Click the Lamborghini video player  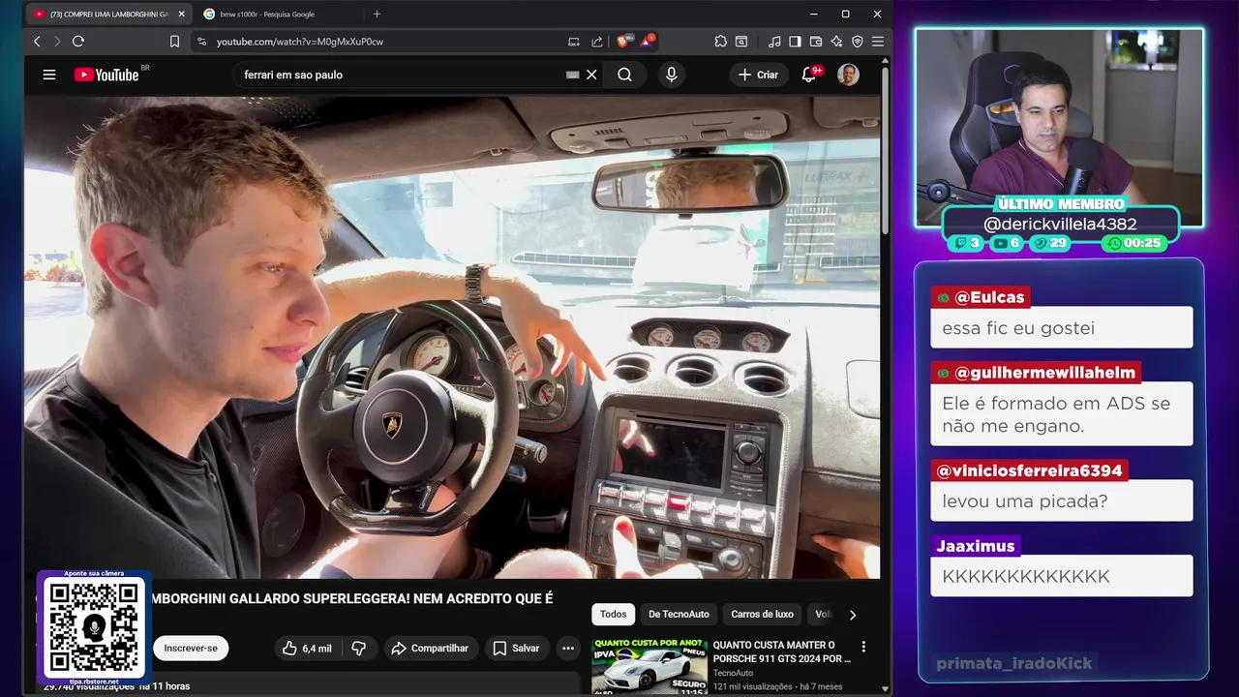tap(452, 337)
